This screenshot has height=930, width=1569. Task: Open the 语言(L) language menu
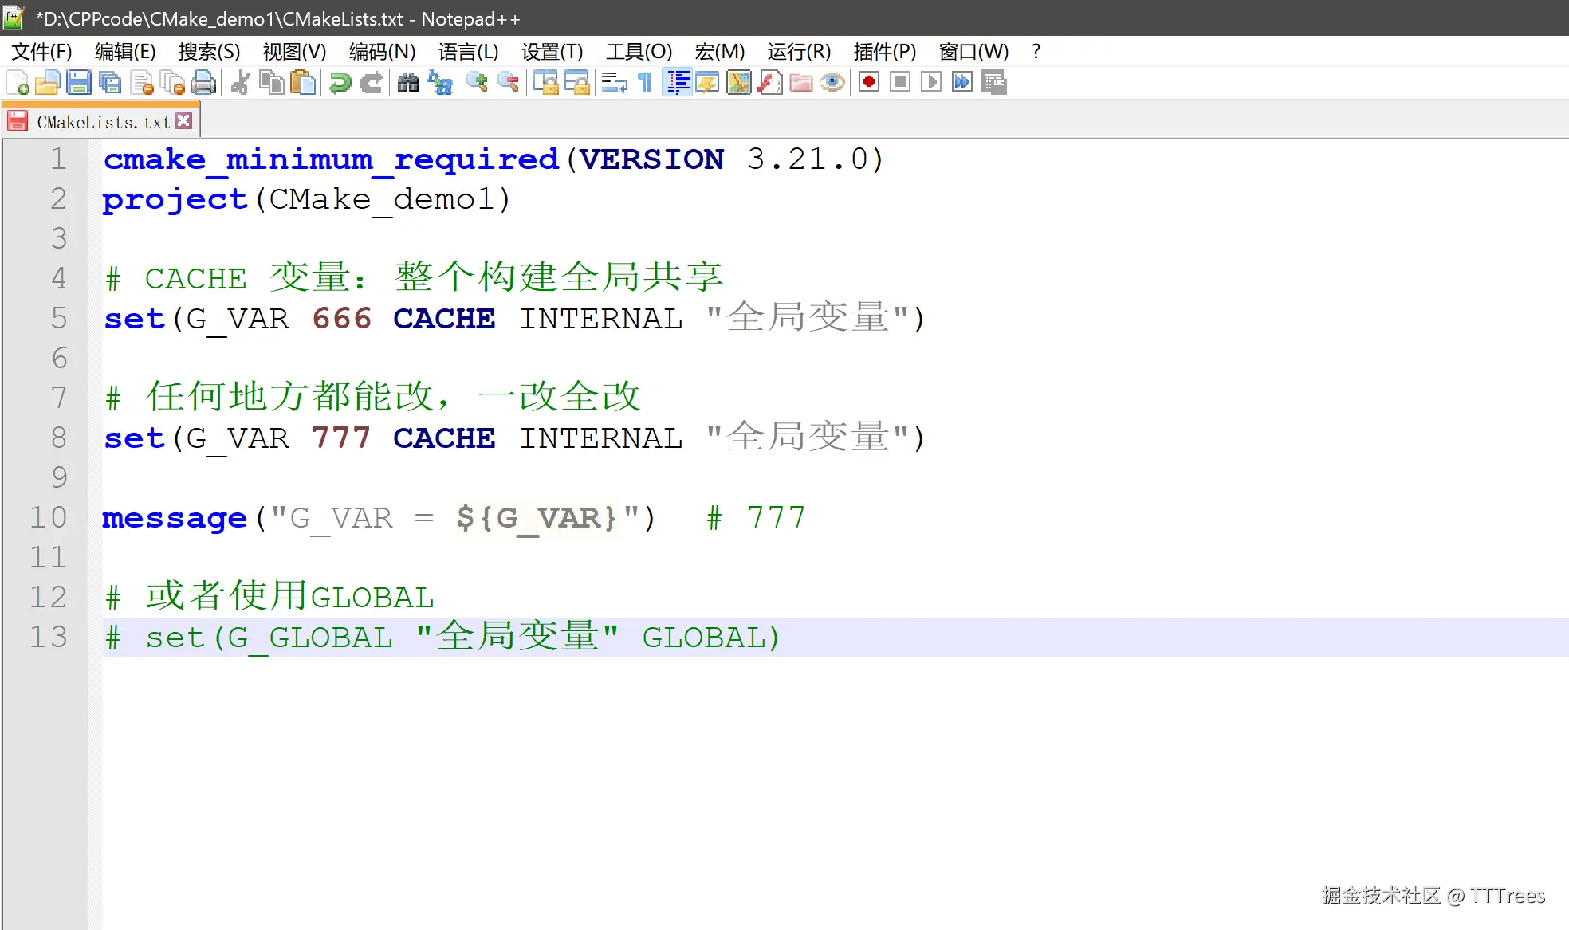[x=468, y=52]
